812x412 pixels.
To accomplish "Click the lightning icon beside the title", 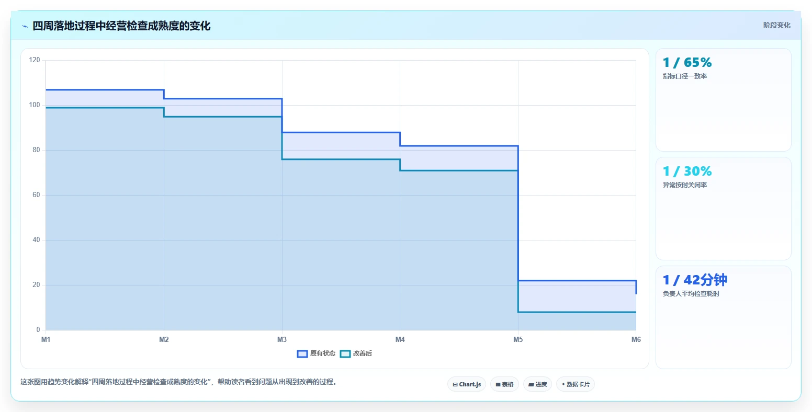I will coord(25,26).
